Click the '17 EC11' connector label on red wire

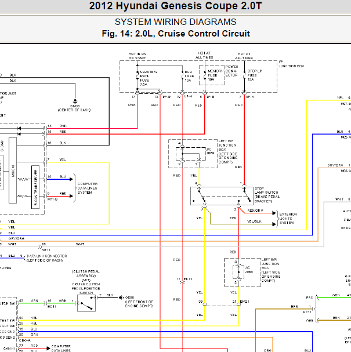[184, 279]
